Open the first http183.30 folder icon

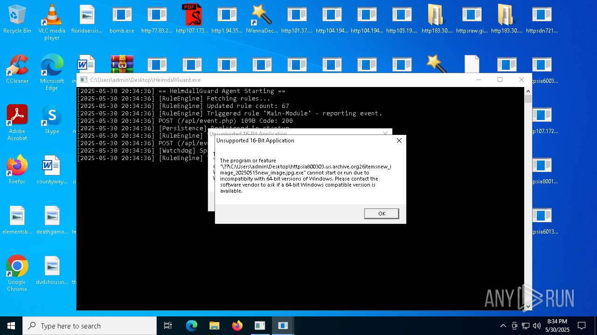(437, 20)
